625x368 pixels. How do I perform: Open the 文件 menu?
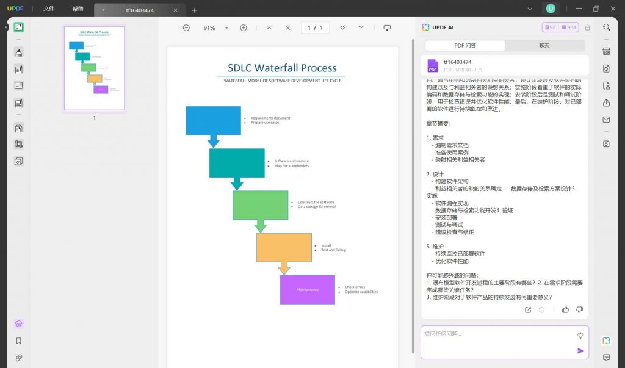pos(49,9)
